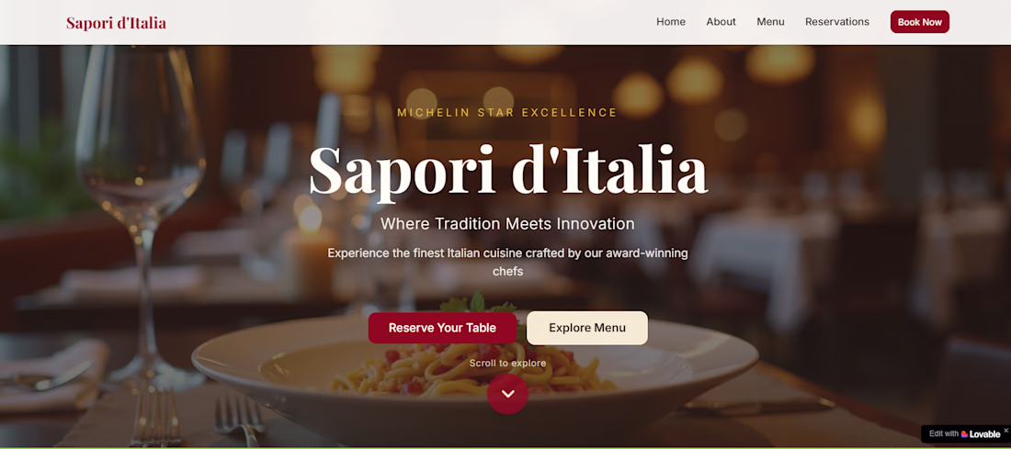
Task: Click the Book Now button
Action: point(919,22)
